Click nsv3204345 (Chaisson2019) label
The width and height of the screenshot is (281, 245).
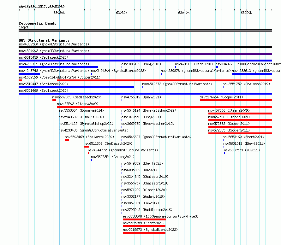(145, 177)
